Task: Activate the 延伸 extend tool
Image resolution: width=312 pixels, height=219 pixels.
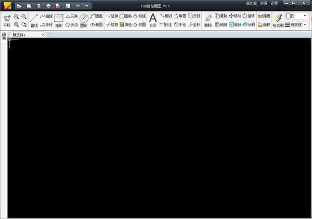Action: 112,16
